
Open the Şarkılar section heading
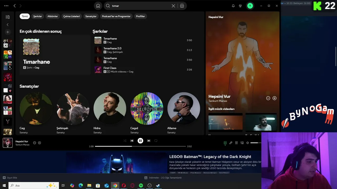pyautogui.click(x=100, y=31)
